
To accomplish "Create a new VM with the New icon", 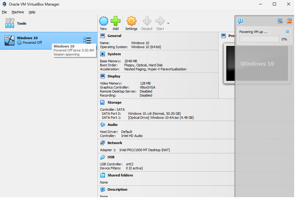I will point(104,21).
